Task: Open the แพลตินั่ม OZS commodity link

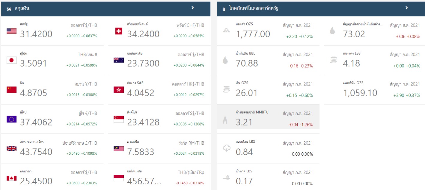Action: pos(353,83)
